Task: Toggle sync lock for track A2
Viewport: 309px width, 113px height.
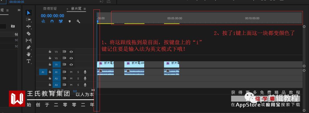Action: tap(64, 78)
